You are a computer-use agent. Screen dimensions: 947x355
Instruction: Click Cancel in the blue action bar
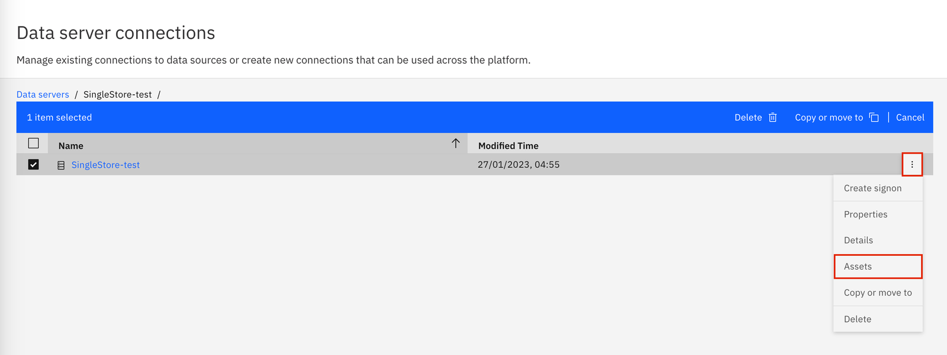coord(910,117)
